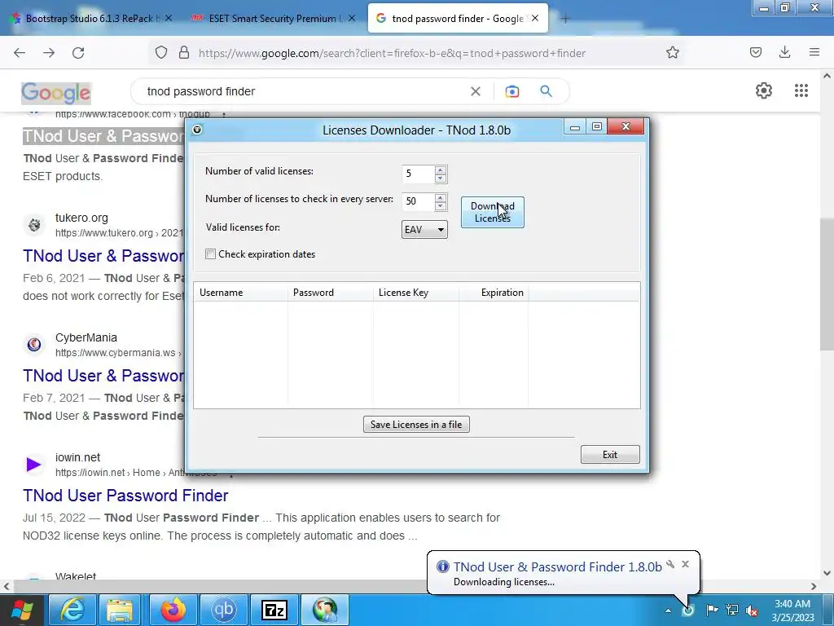The width and height of the screenshot is (834, 626).
Task: Open the Action Center flag icon
Action: (712, 610)
